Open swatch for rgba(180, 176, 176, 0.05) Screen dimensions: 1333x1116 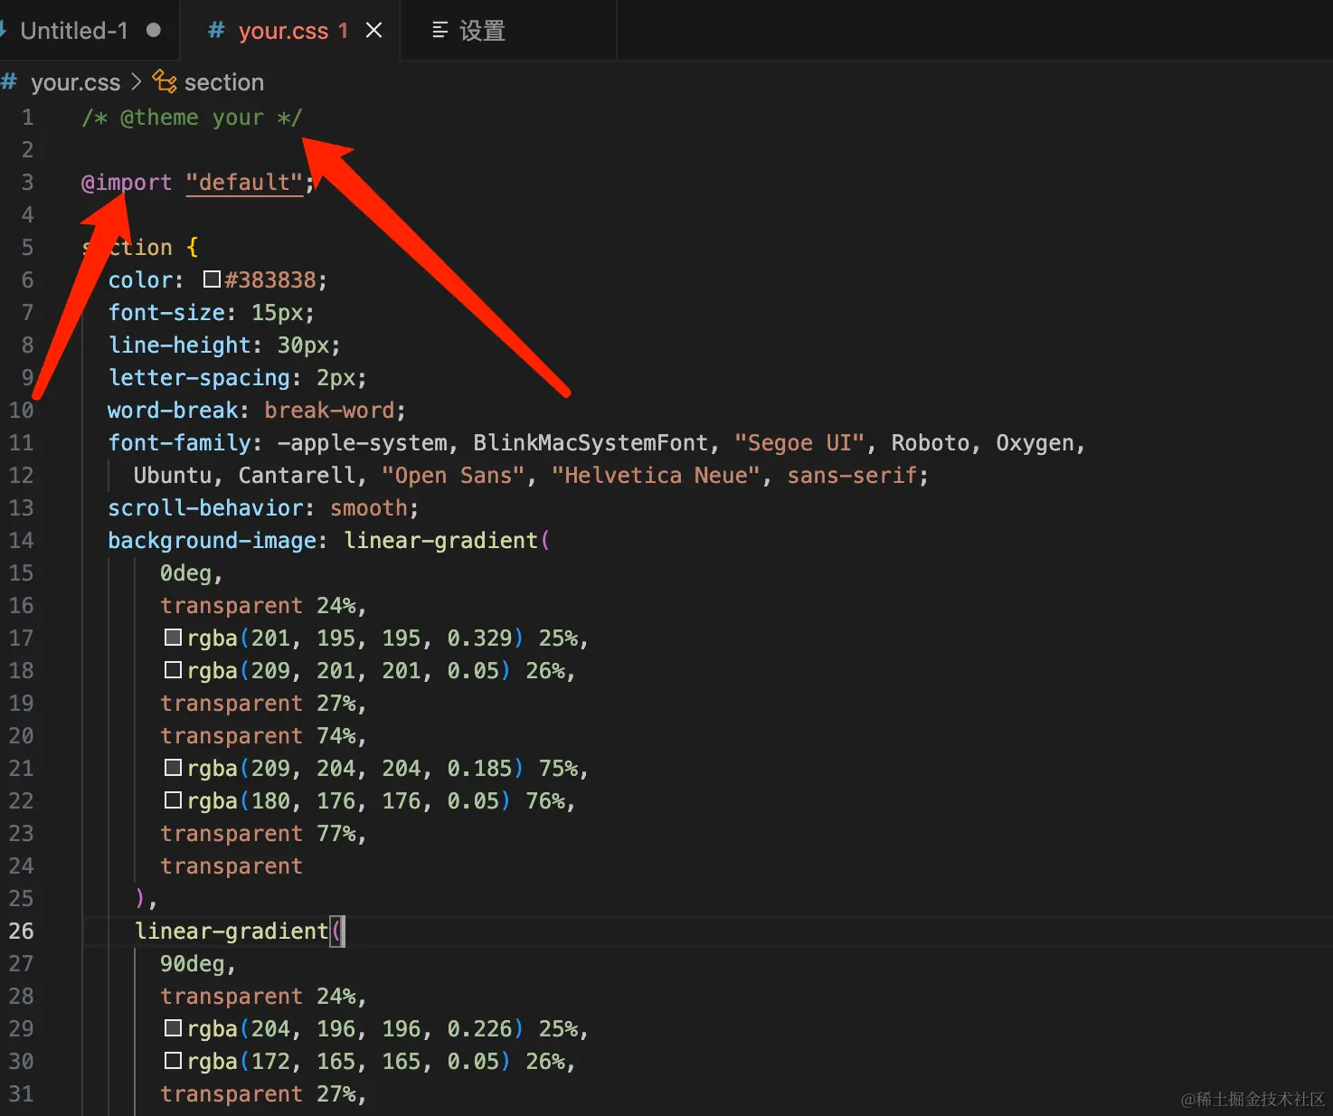click(x=173, y=800)
